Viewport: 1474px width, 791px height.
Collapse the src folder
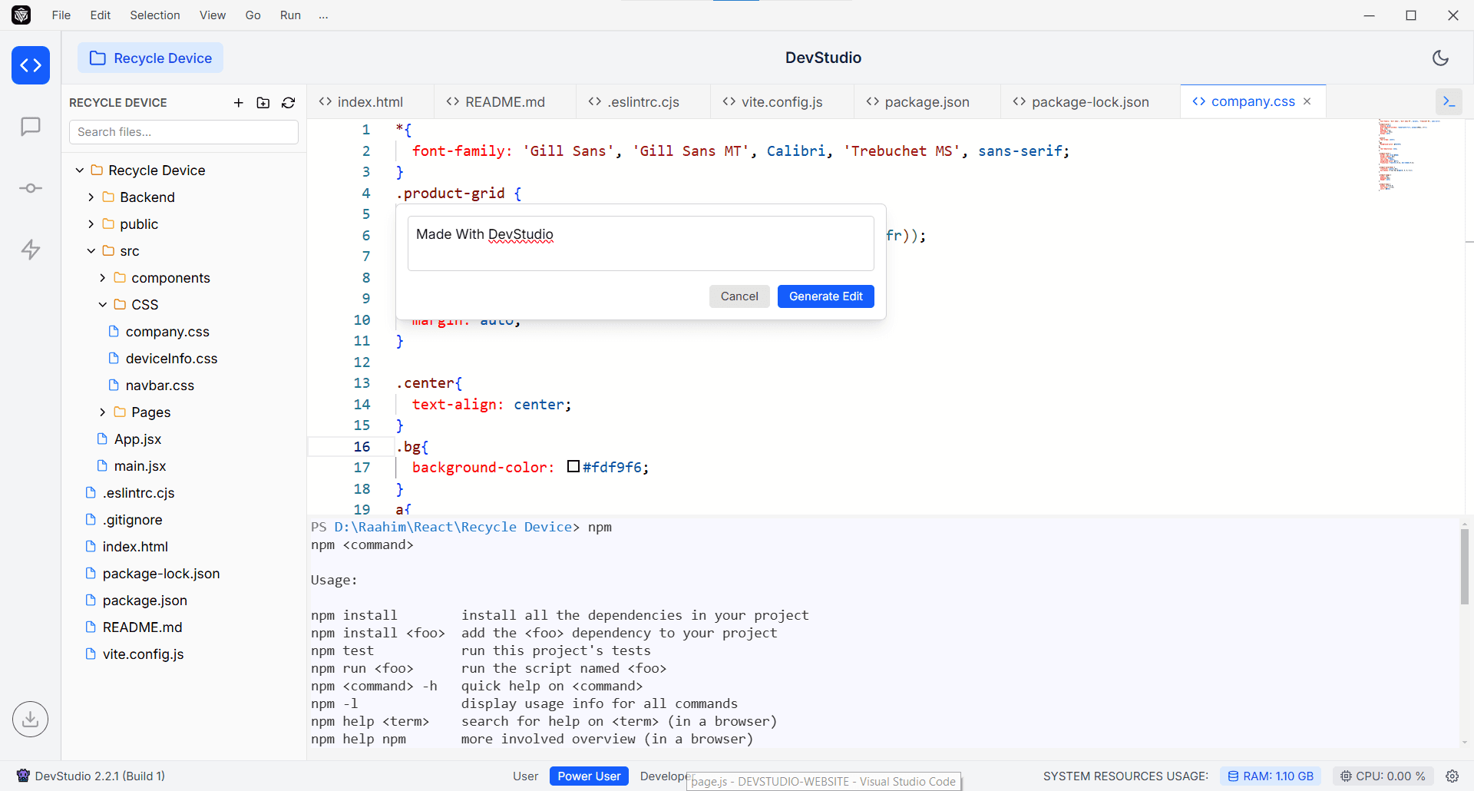(x=91, y=251)
